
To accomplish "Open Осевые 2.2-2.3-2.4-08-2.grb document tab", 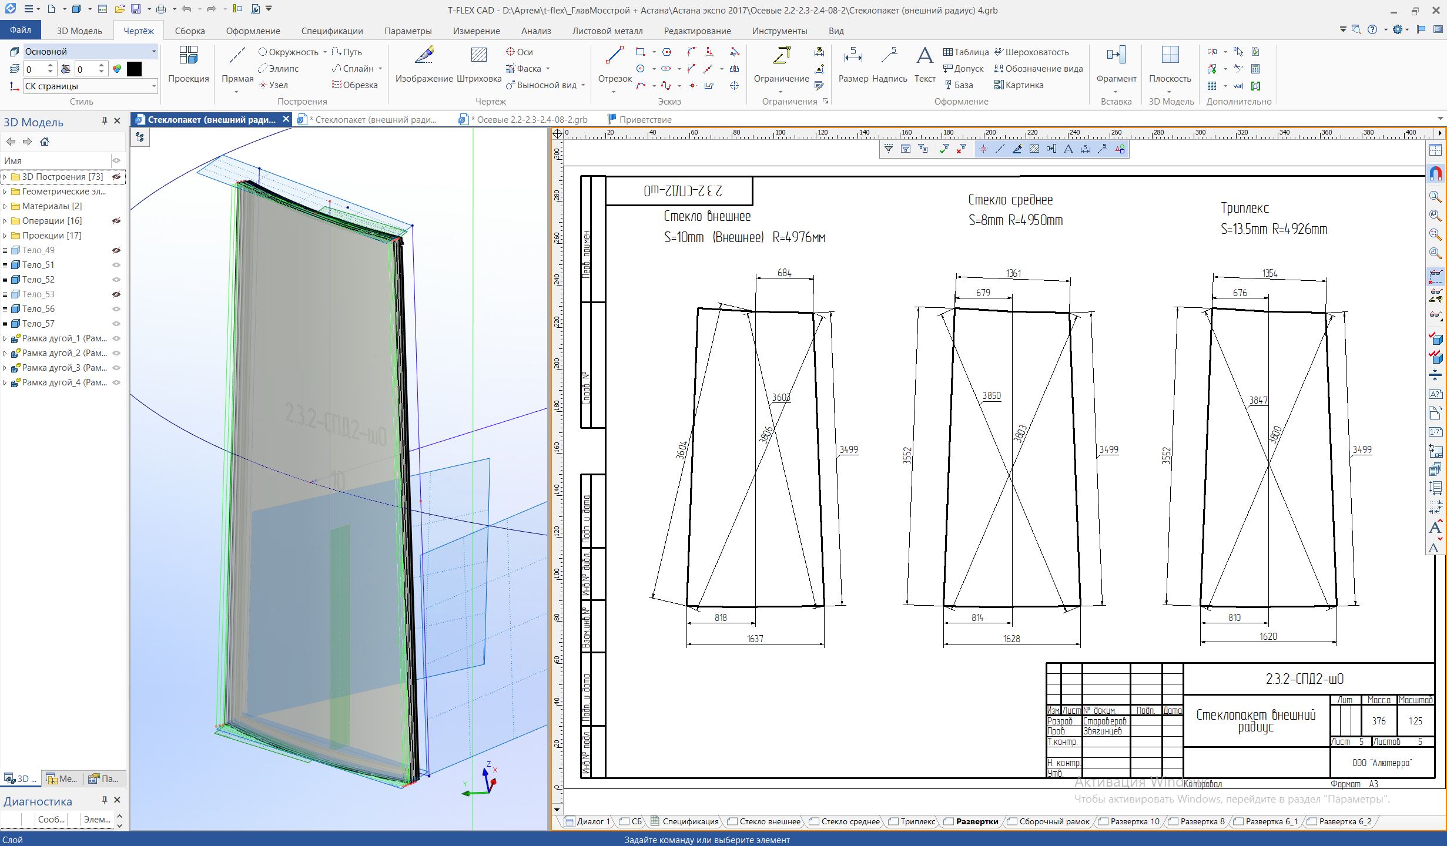I will (x=524, y=119).
